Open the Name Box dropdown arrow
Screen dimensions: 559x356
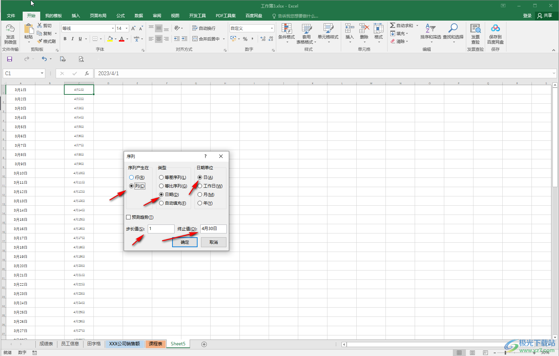(x=42, y=73)
